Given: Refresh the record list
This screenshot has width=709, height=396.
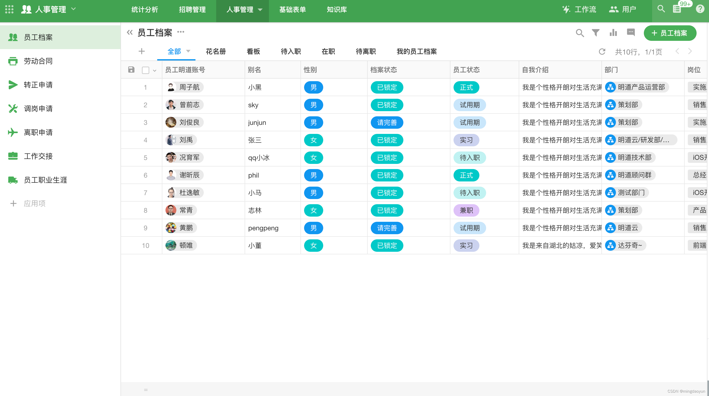Looking at the screenshot, I should [x=602, y=51].
